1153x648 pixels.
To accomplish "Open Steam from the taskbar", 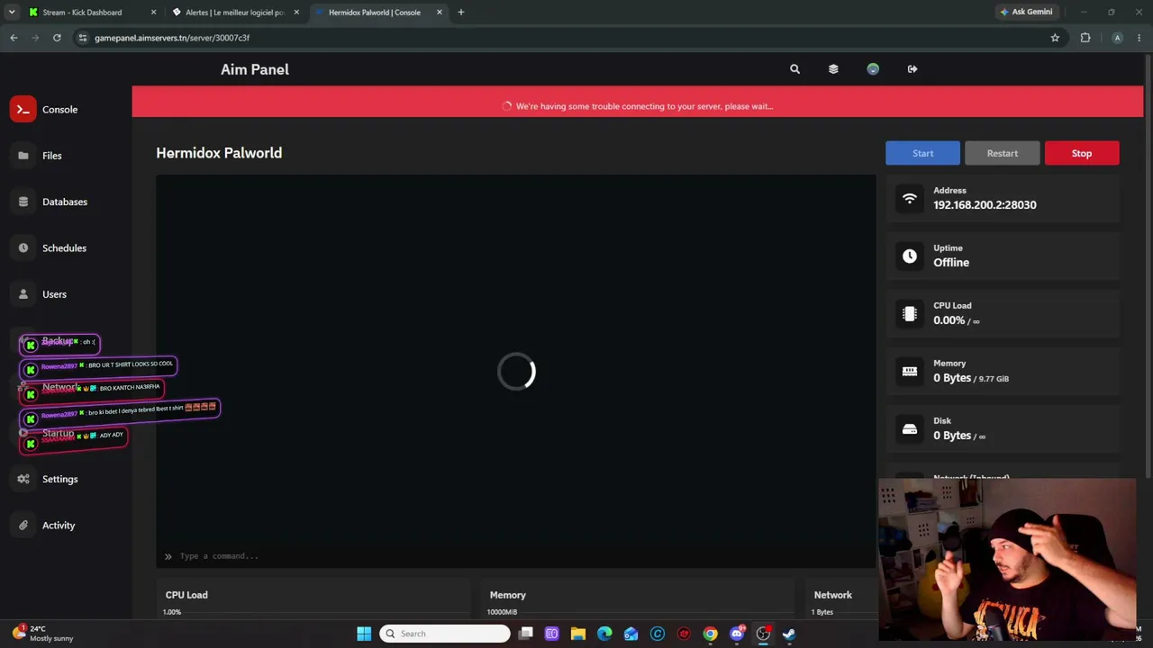I will 789,634.
